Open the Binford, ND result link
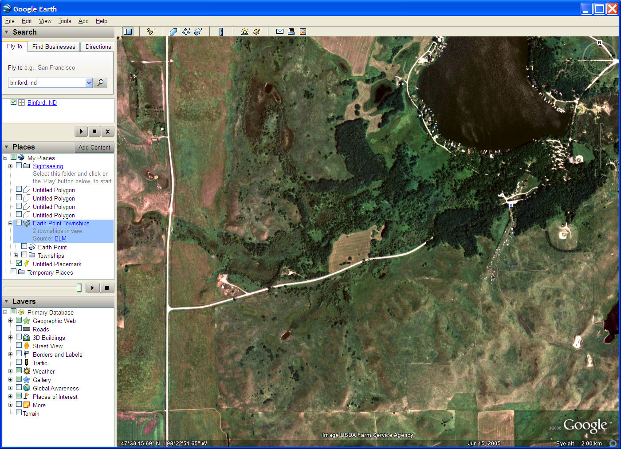This screenshot has width=621, height=449. 42,102
